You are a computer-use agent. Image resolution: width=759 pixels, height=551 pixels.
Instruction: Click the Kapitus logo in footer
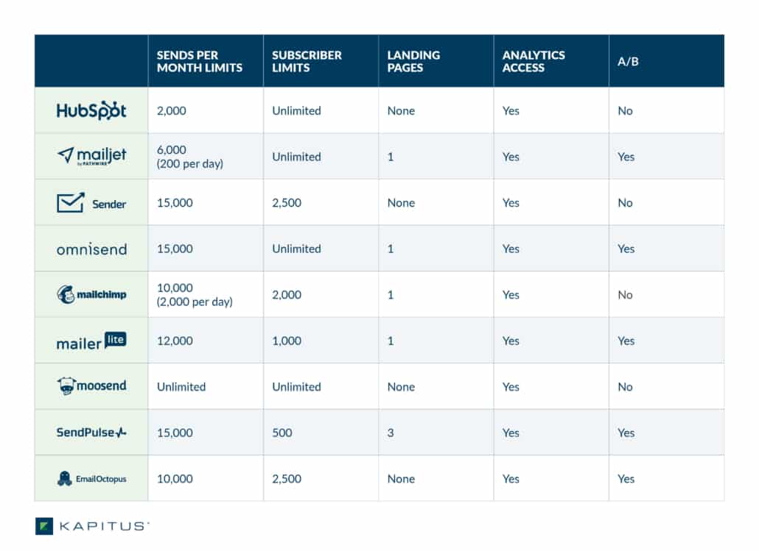92,526
